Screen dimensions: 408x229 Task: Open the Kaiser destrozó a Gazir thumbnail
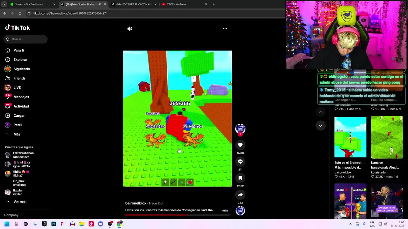(387, 201)
